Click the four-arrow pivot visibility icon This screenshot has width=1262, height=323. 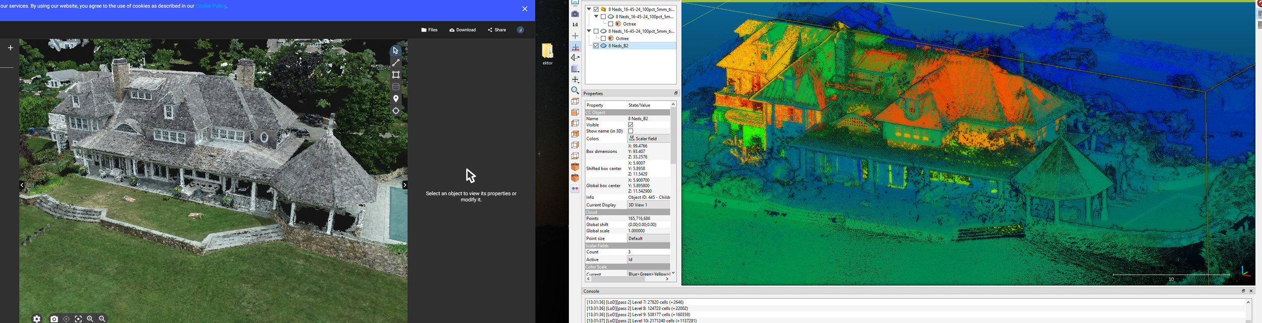tap(575, 80)
